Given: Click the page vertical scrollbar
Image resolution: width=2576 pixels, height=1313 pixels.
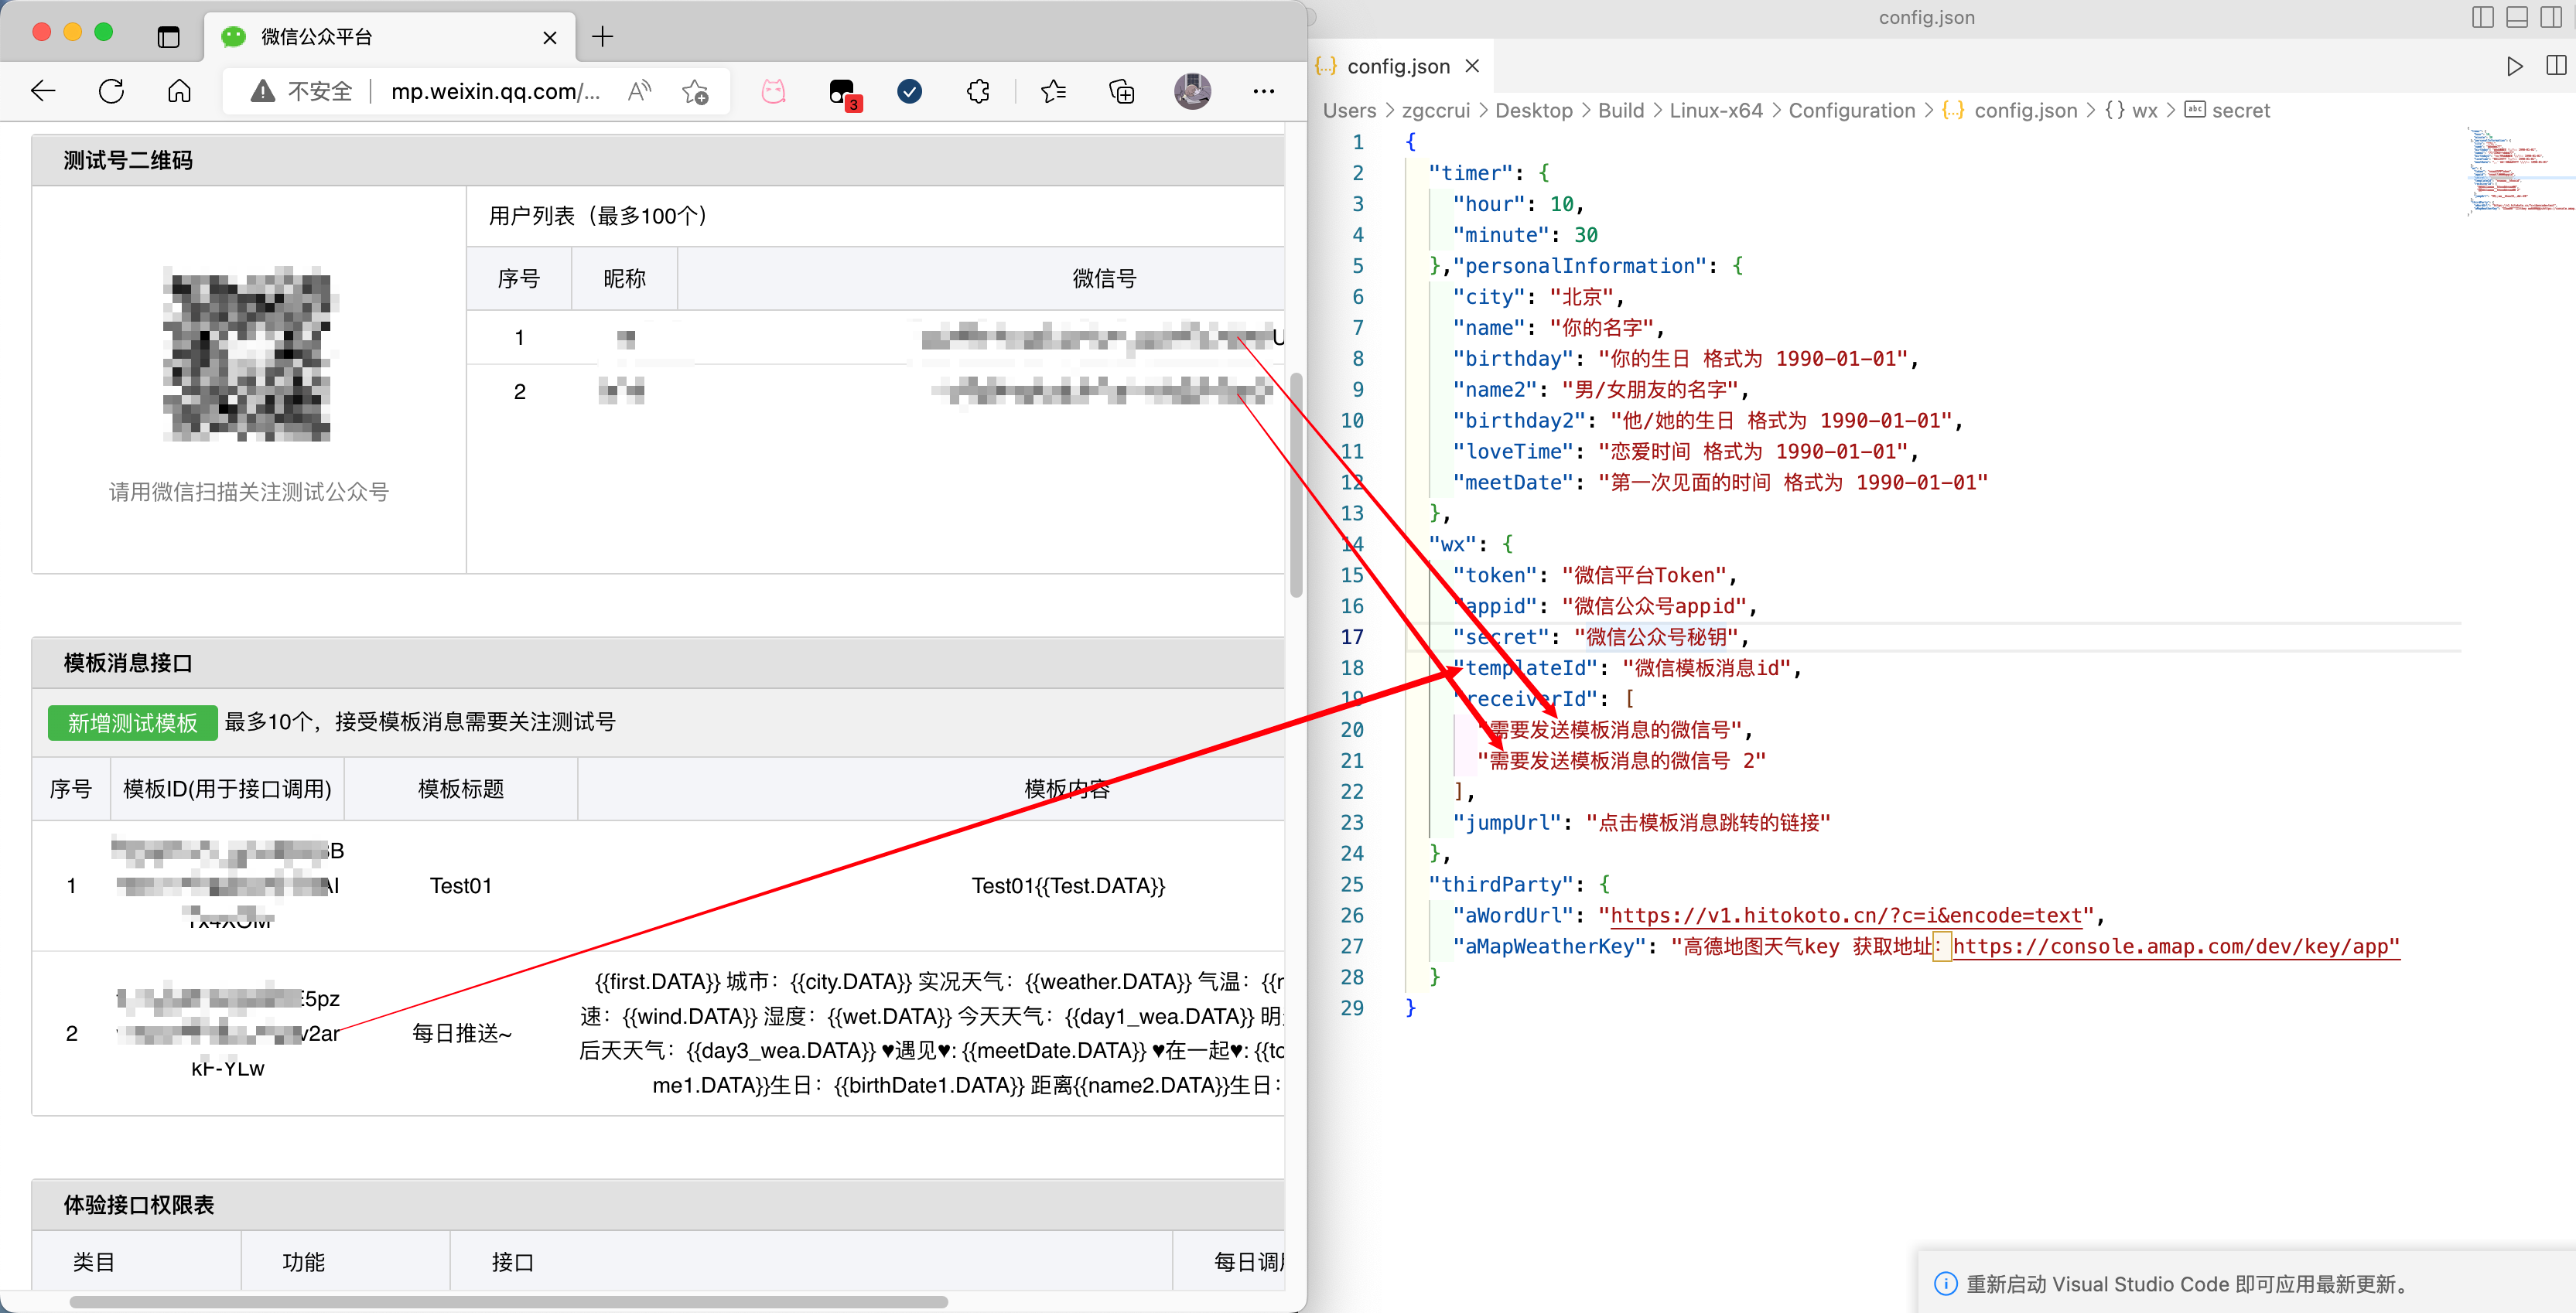Looking at the screenshot, I should (x=1296, y=485).
